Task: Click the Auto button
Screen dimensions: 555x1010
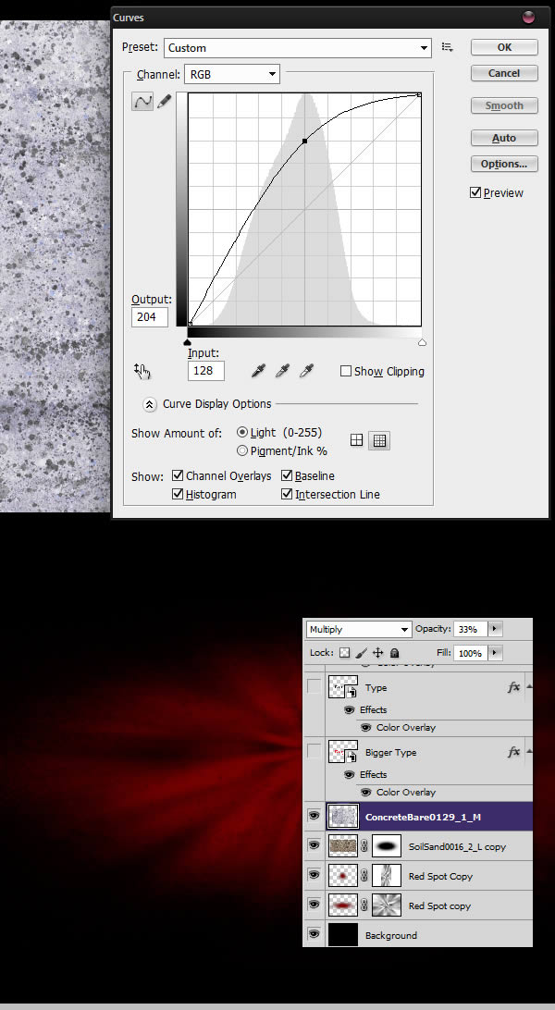Action: 504,138
